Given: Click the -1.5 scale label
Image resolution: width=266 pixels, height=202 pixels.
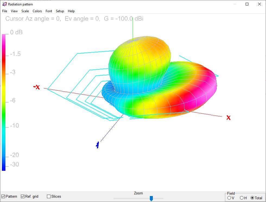Looking at the screenshot, I should tap(15, 54).
